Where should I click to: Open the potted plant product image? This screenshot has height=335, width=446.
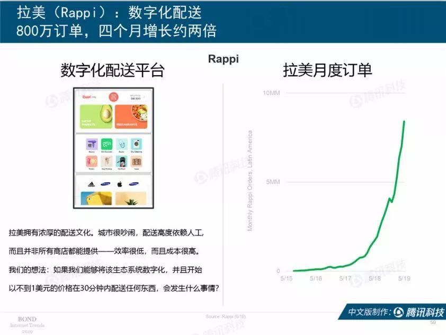pyautogui.click(x=131, y=198)
